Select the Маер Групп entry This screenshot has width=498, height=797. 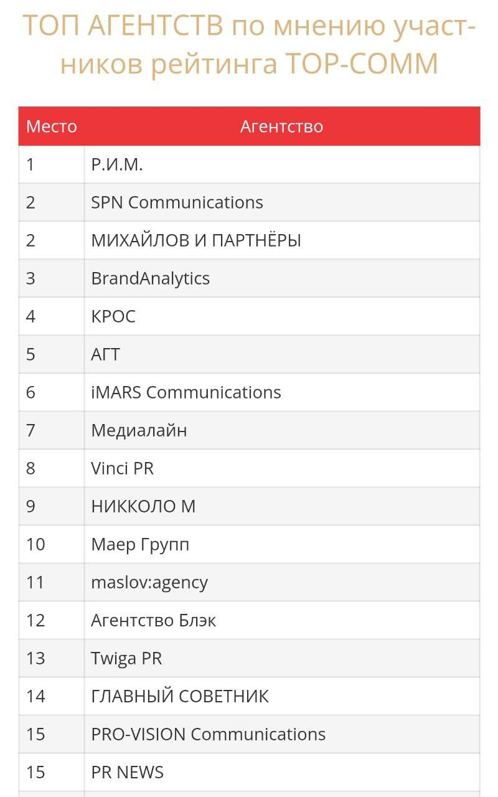point(140,544)
